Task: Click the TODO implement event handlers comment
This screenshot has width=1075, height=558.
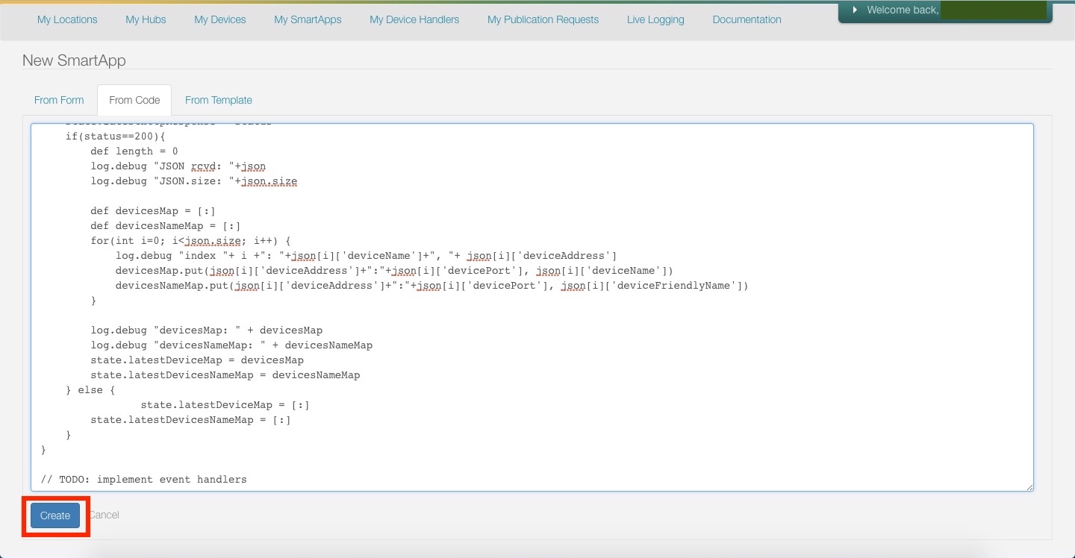Action: 143,480
